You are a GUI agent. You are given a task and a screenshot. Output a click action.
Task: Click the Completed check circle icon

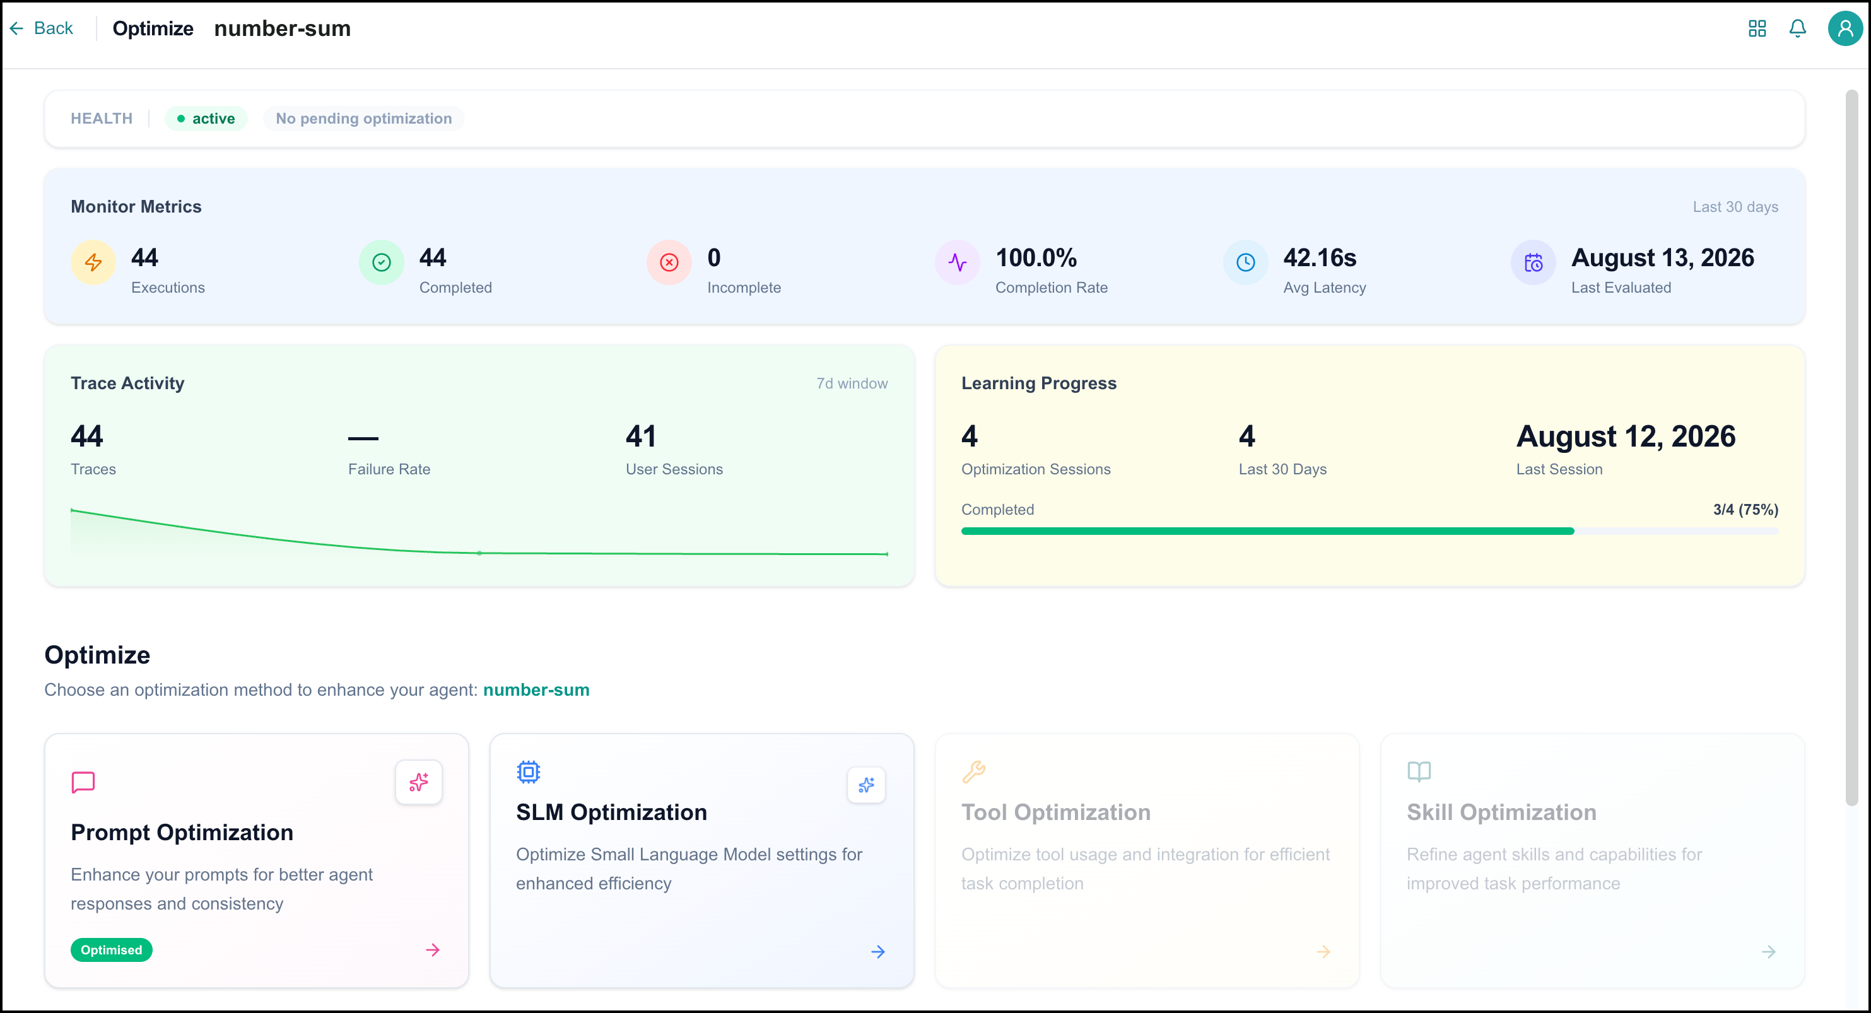pyautogui.click(x=381, y=262)
